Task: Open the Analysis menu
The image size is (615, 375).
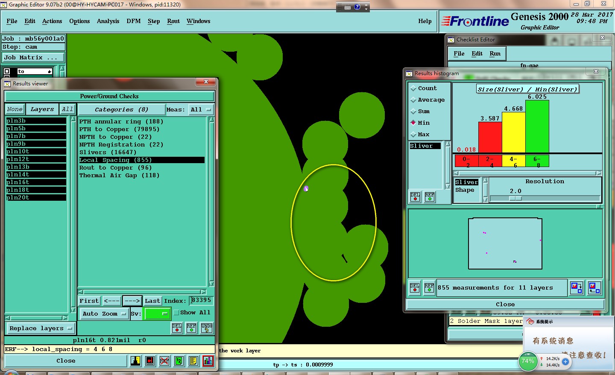Action: click(108, 21)
